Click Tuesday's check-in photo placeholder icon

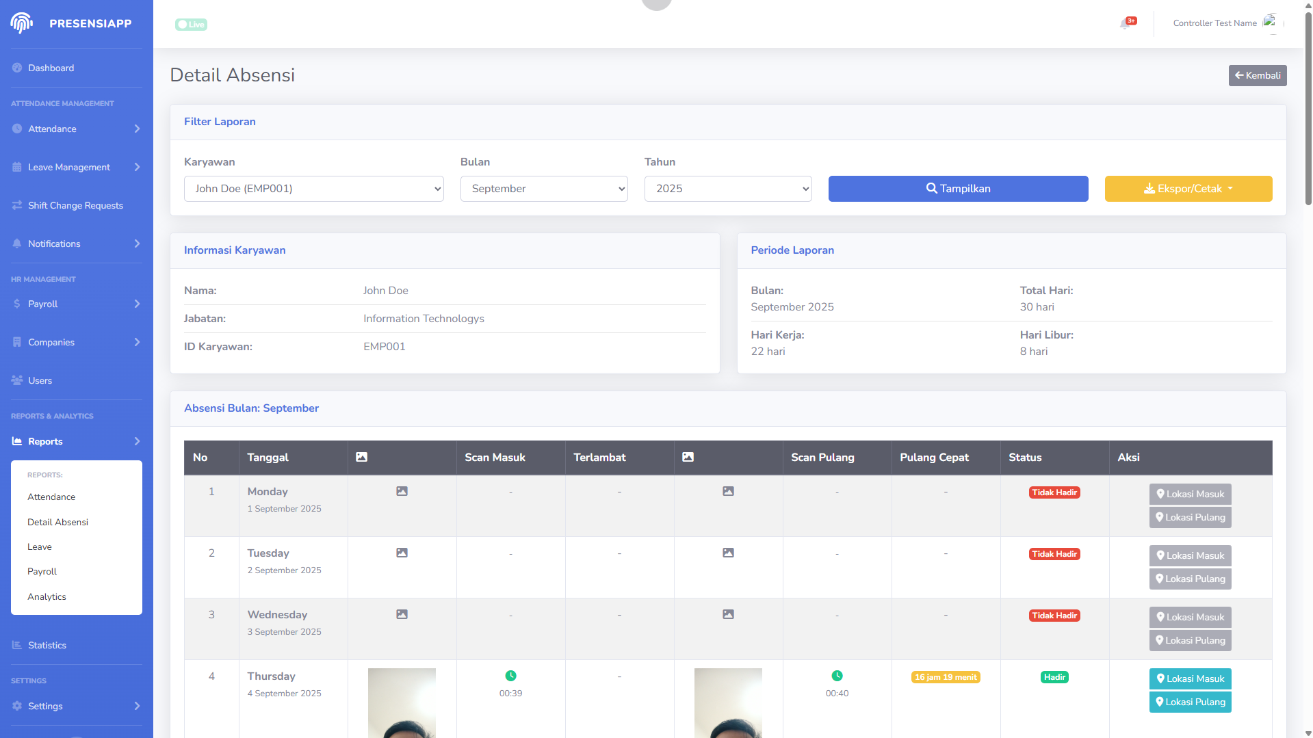(x=402, y=553)
